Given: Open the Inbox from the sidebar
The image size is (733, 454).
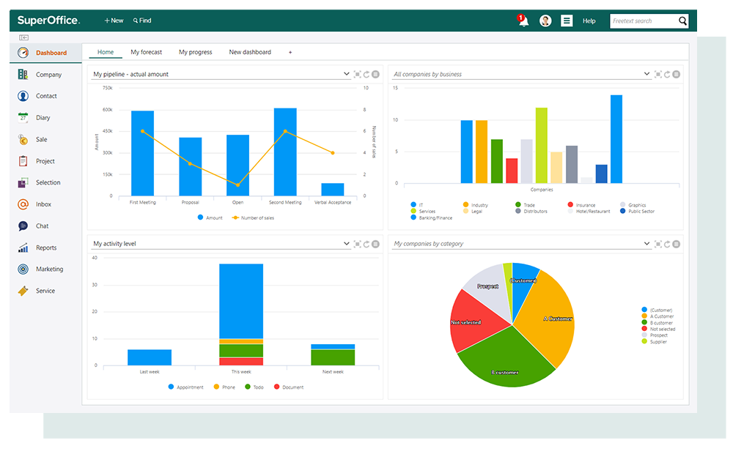Looking at the screenshot, I should coord(43,204).
